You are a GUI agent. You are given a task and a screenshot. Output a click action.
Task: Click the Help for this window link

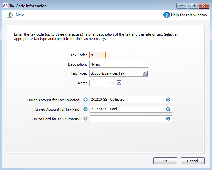tap(189, 15)
